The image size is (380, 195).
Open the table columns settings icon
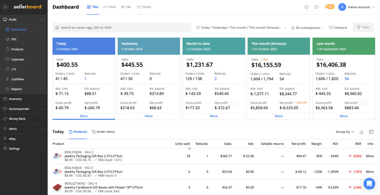371,132
